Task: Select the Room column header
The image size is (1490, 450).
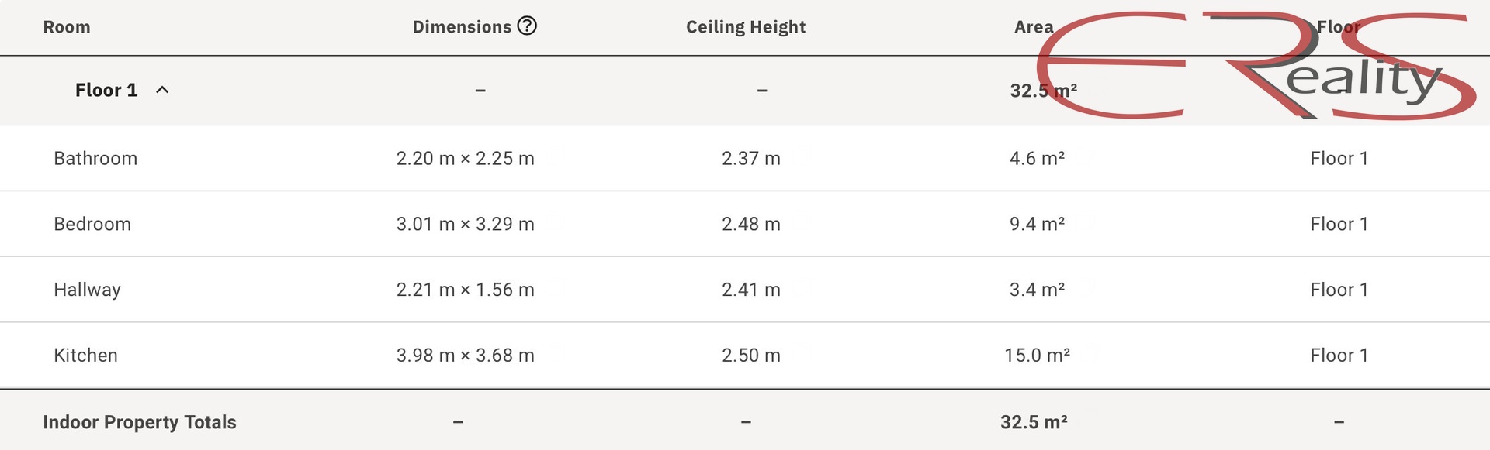Action: tap(67, 27)
